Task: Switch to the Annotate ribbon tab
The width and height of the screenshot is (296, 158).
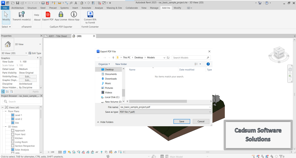Action: coord(86,8)
